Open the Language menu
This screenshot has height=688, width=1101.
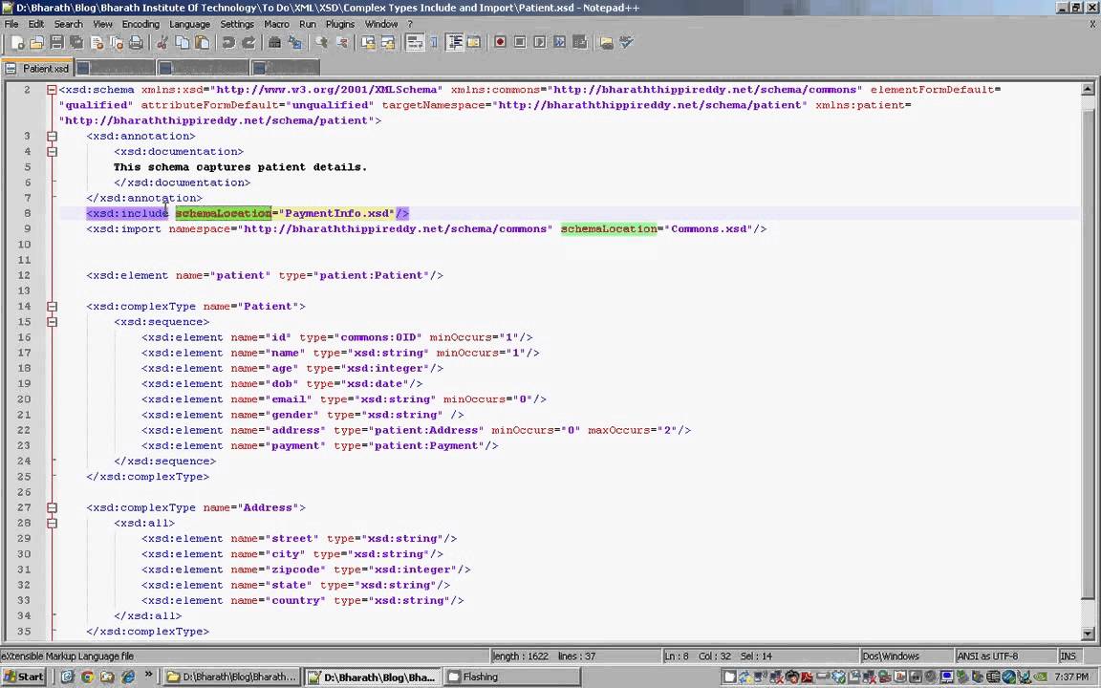click(189, 24)
